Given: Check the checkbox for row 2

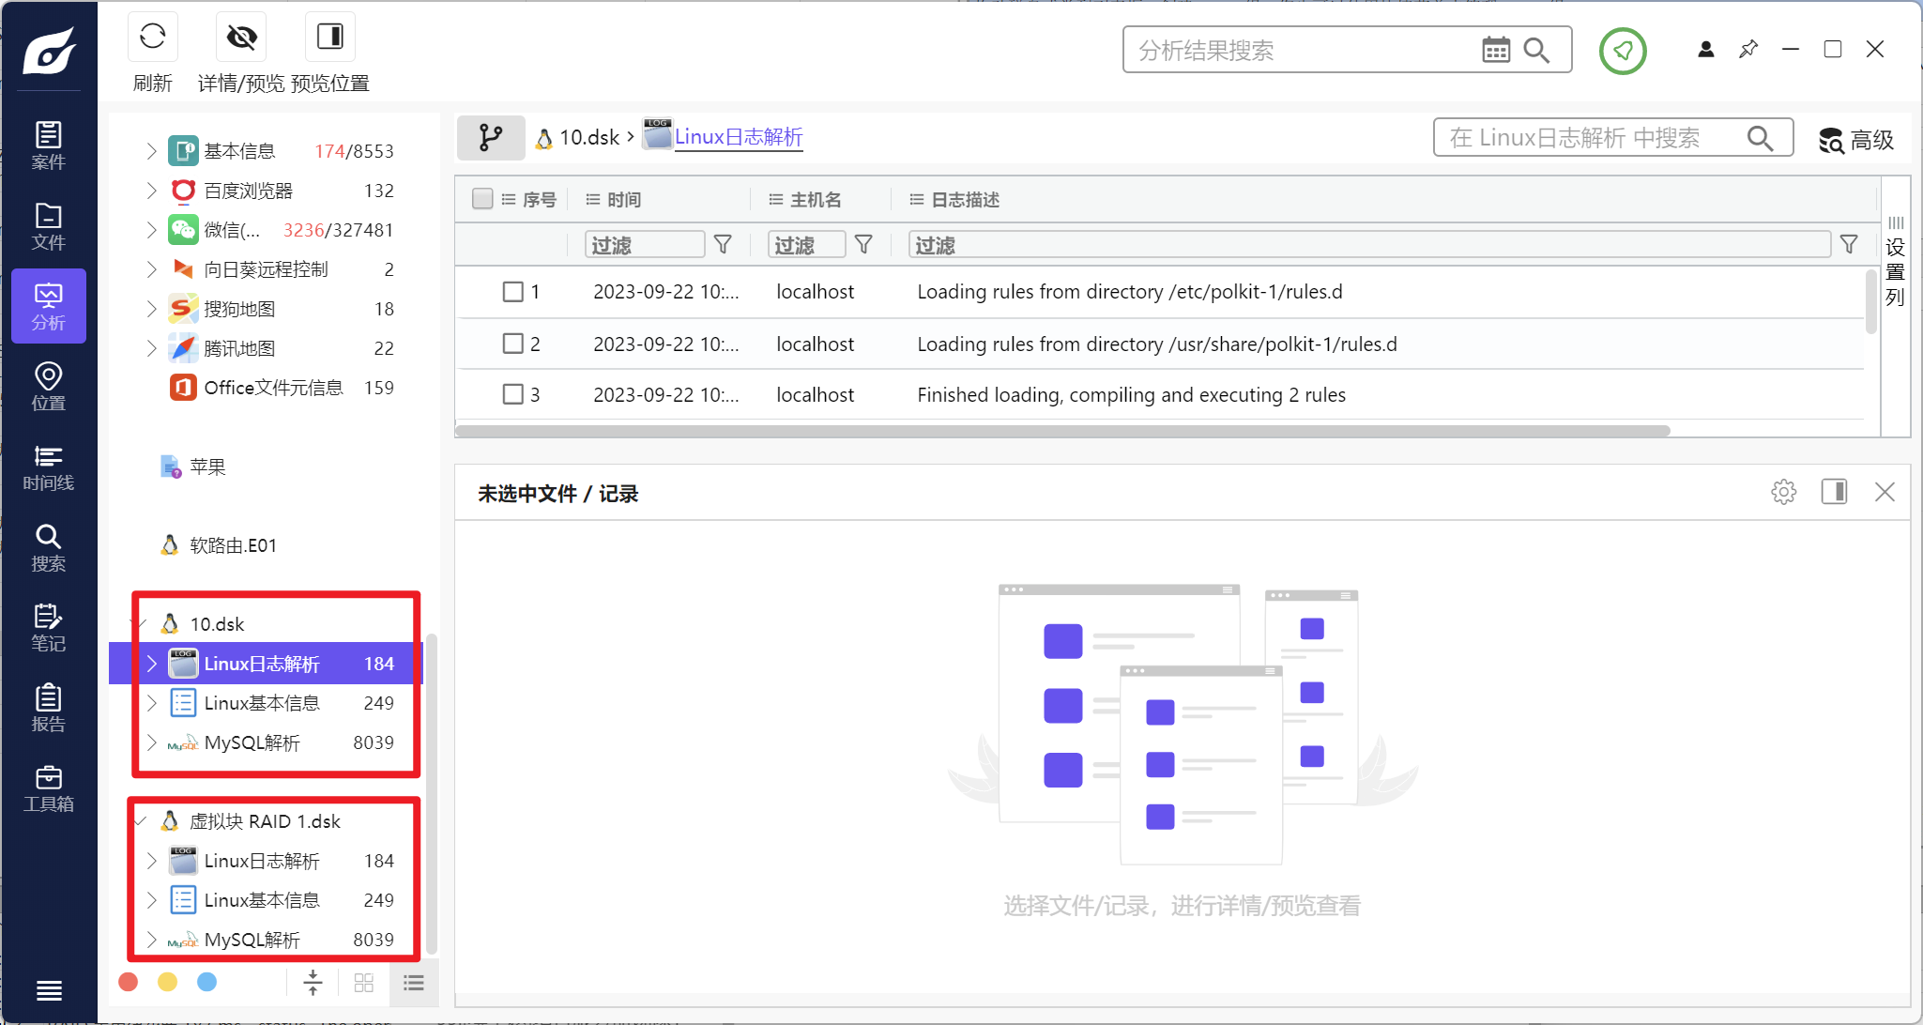Looking at the screenshot, I should pos(512,344).
